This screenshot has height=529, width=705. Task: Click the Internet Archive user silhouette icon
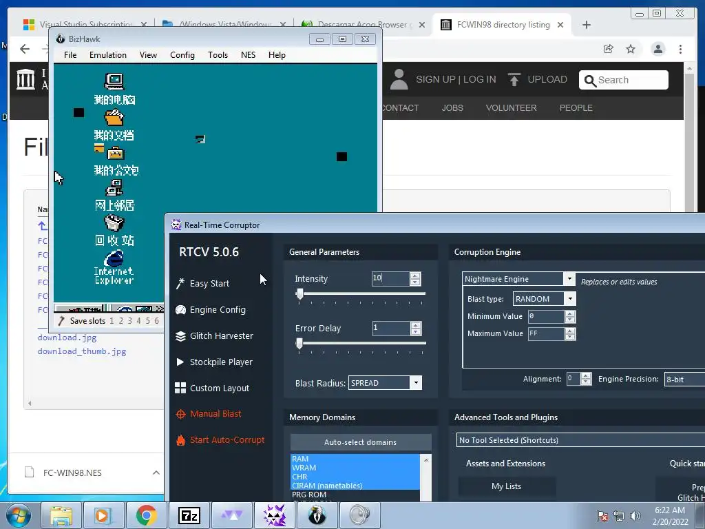pyautogui.click(x=399, y=80)
